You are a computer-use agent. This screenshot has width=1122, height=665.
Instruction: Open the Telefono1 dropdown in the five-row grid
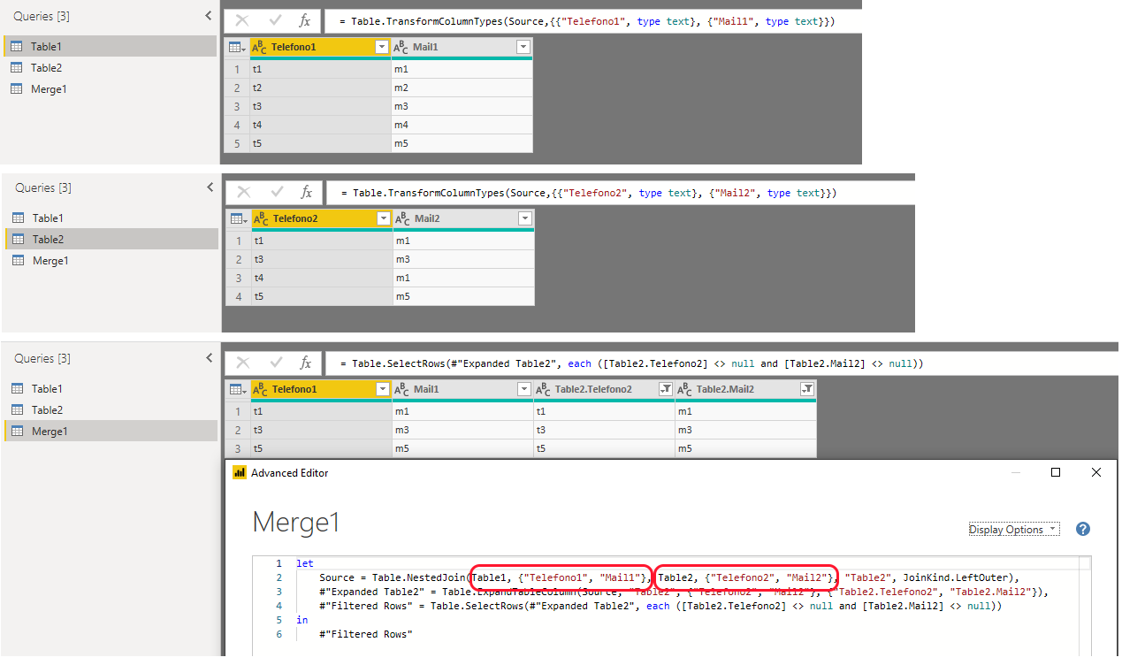tap(382, 47)
